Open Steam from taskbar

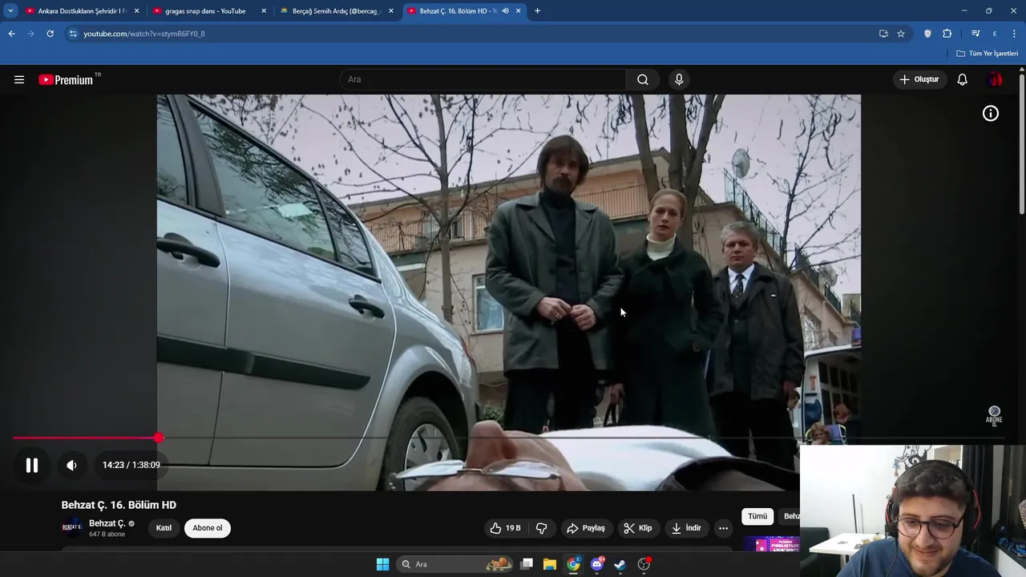[620, 564]
